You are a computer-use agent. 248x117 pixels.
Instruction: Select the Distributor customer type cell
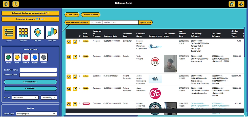pyautogui.click(x=127, y=41)
